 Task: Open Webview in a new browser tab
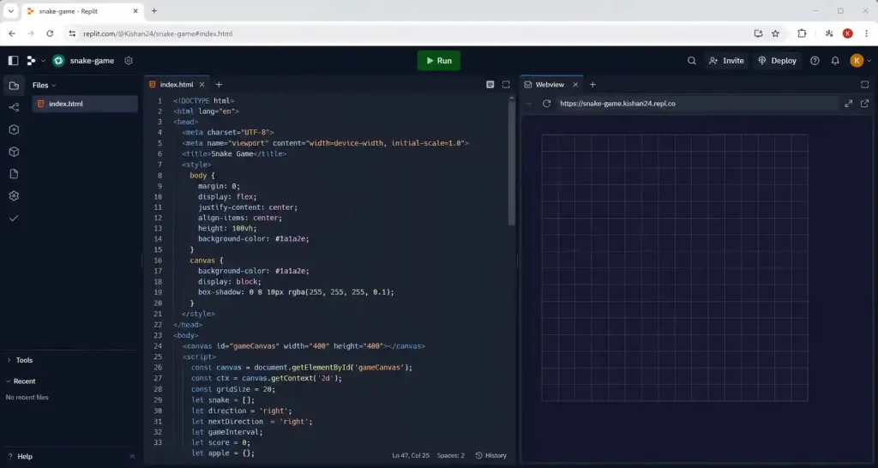click(864, 104)
